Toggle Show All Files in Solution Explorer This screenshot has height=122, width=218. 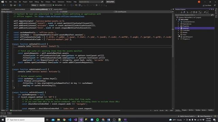[x=196, y=12]
